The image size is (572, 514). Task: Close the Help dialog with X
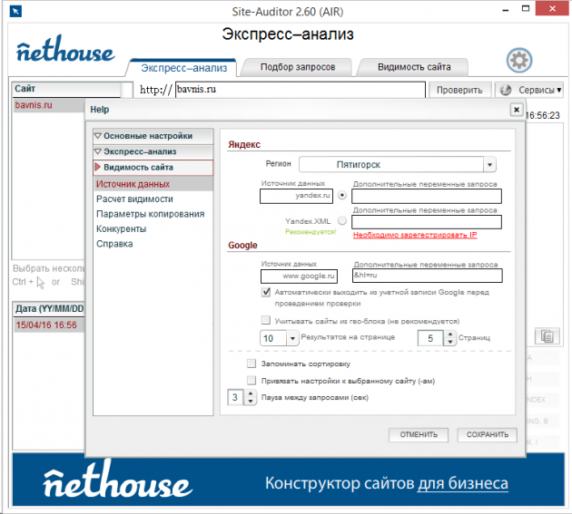pyautogui.click(x=516, y=110)
